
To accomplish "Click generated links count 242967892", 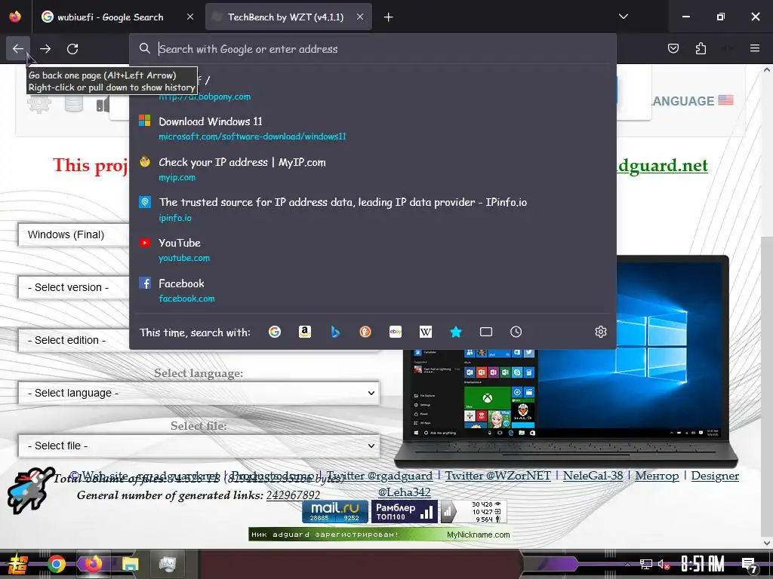I will pyautogui.click(x=294, y=495).
